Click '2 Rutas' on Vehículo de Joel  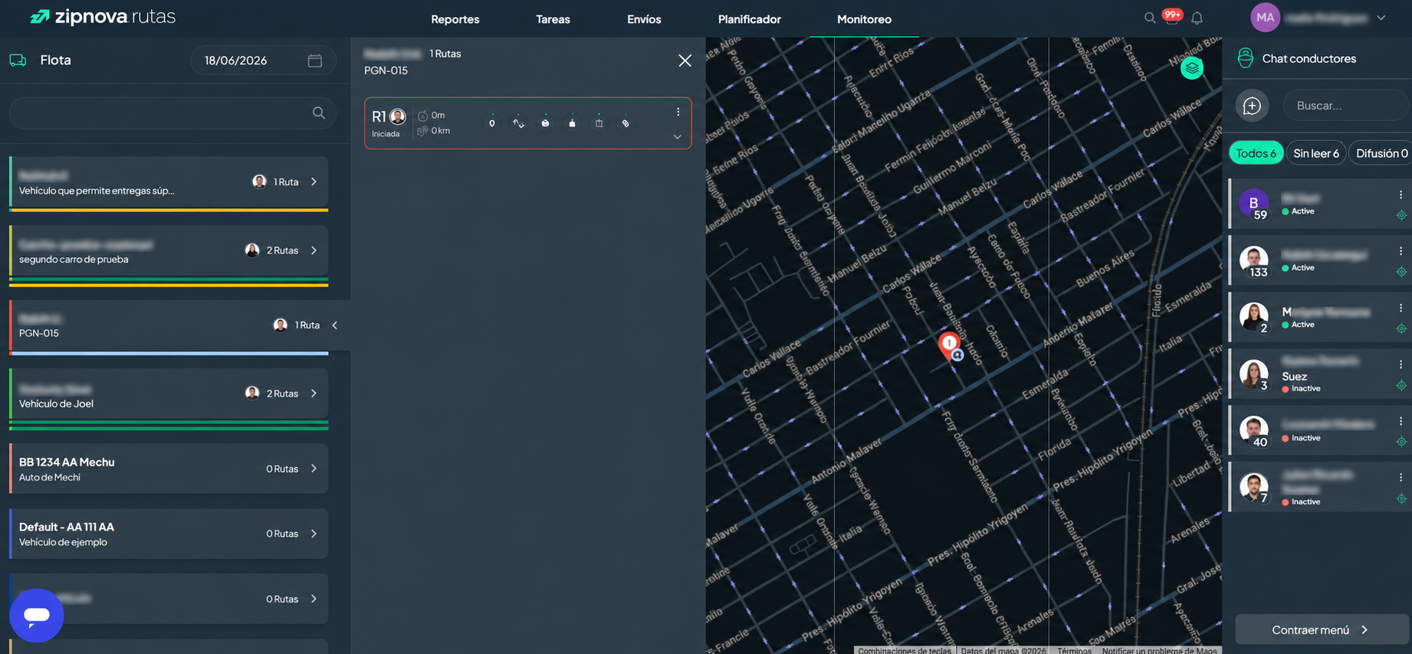pyautogui.click(x=282, y=394)
